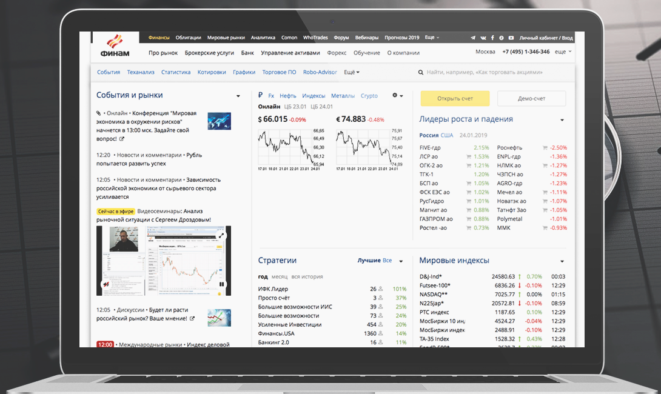The height and width of the screenshot is (394, 661).
Task: Click the cart icon for ЛСР ао
Action: click(x=469, y=157)
